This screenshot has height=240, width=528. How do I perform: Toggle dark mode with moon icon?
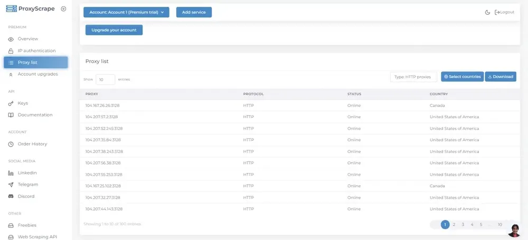pos(487,13)
